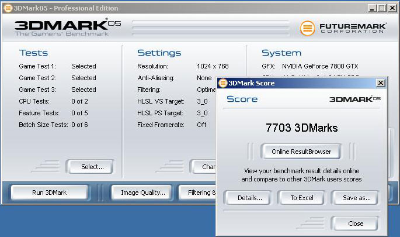Click the Change settings button
This screenshot has height=237, width=400.
click(203, 167)
